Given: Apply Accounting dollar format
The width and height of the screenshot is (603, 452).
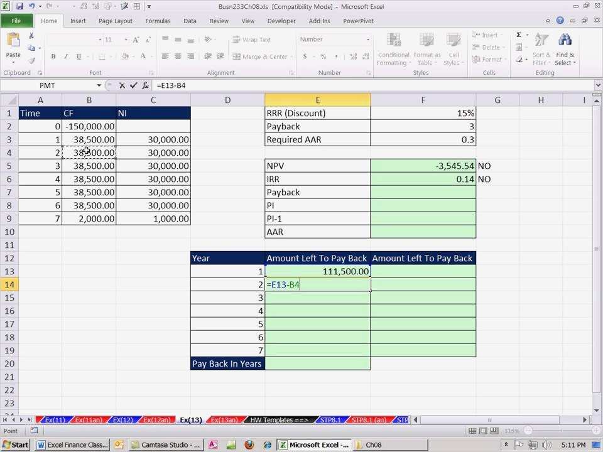Looking at the screenshot, I should click(x=305, y=56).
